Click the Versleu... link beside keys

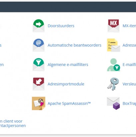[x=129, y=84]
